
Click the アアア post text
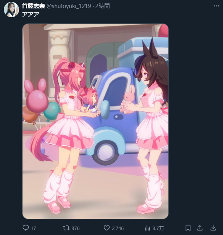pos(31,14)
